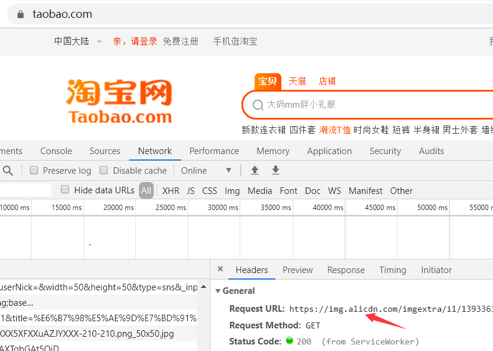Enable the Preserve log checkbox
The width and height of the screenshot is (493, 351).
(34, 170)
